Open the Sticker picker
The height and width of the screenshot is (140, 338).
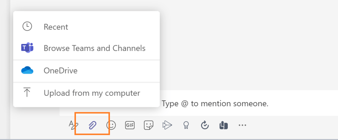149,125
